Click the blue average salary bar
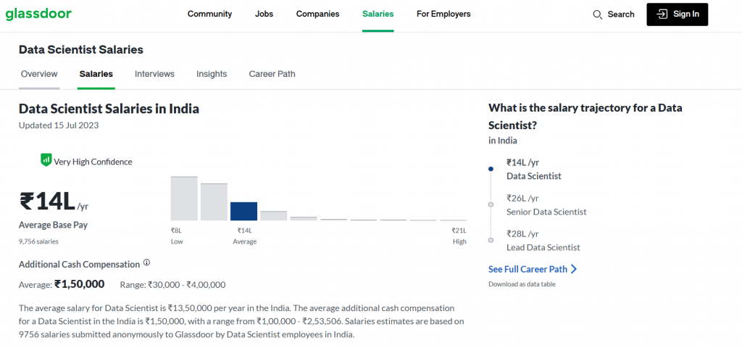The image size is (742, 348). pyautogui.click(x=243, y=211)
